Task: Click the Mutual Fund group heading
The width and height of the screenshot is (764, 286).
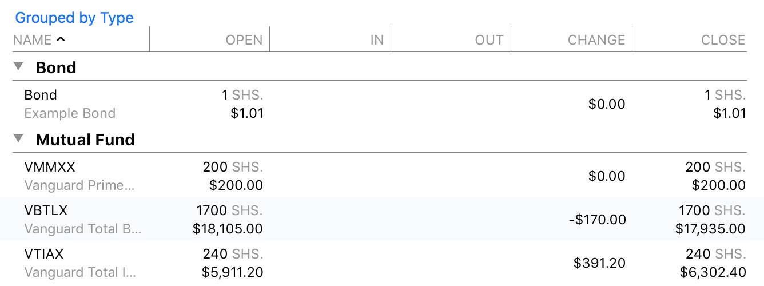Action: 85,140
